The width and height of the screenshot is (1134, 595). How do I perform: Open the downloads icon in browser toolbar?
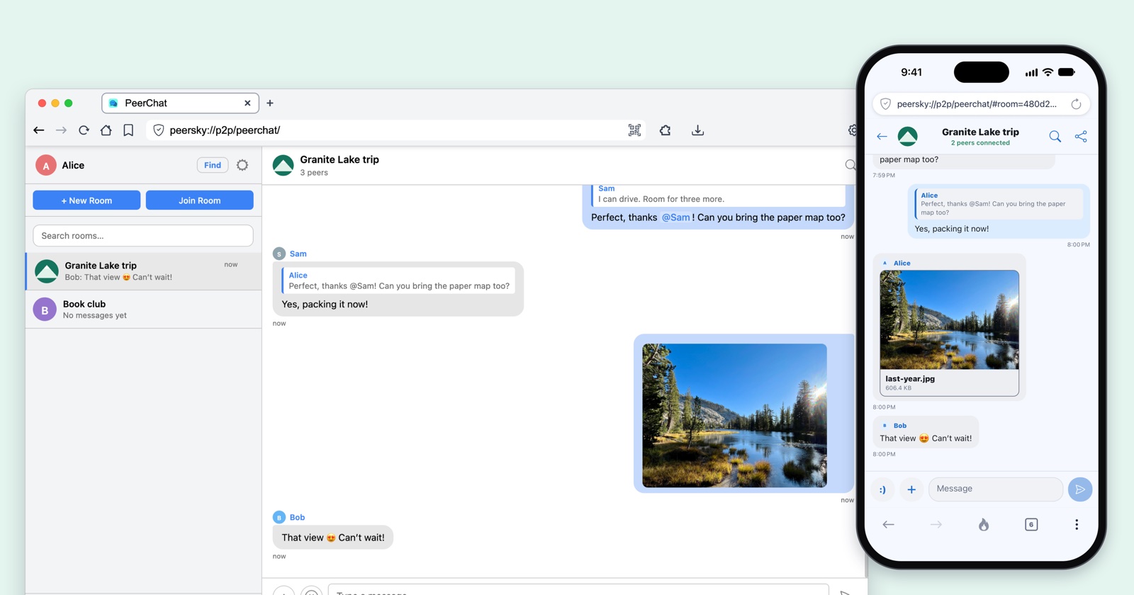point(698,130)
